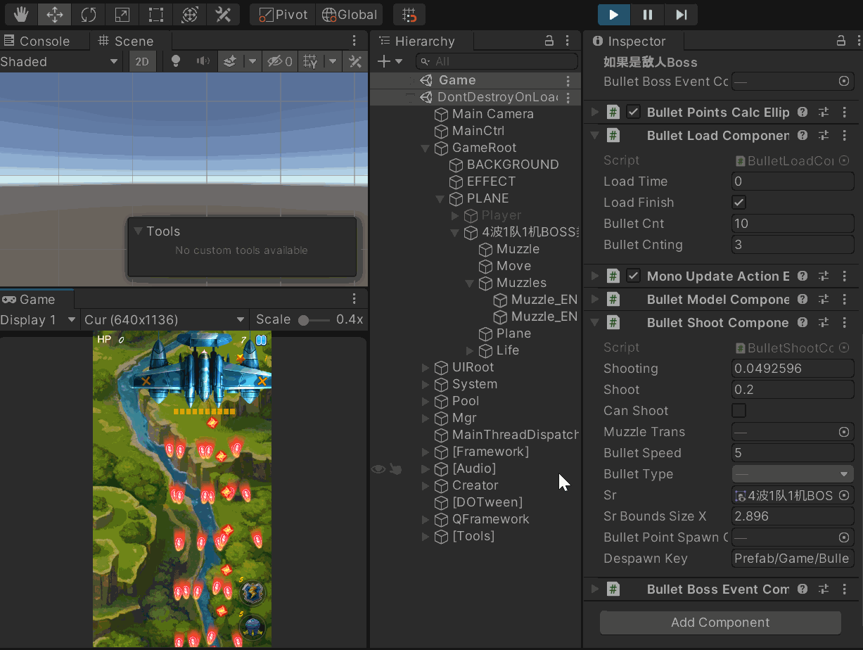Expand Bullet Boss Event Com component
Image resolution: width=863 pixels, height=650 pixels.
594,589
